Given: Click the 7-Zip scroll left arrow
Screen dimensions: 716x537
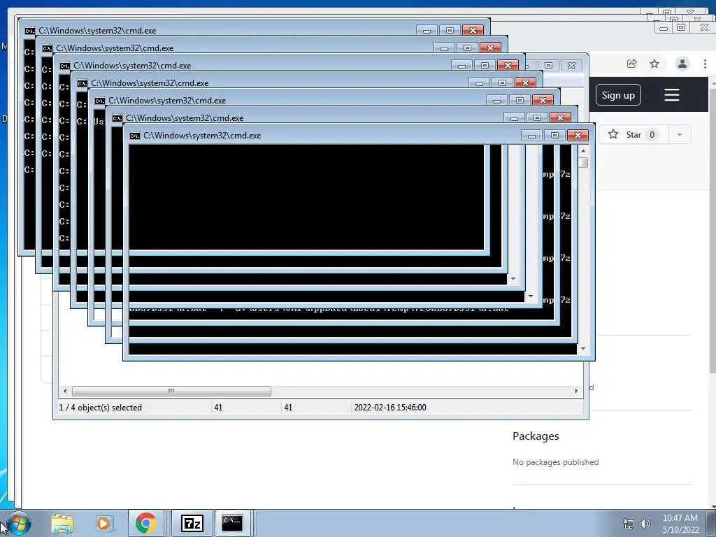Looking at the screenshot, I should point(65,391).
